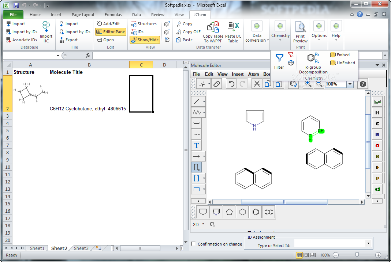Toggle Show/Hide structures

tap(145, 40)
